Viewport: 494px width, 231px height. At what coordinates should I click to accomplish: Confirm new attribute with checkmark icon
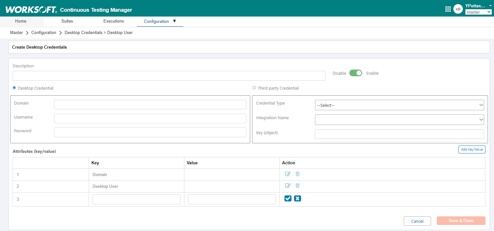288,199
